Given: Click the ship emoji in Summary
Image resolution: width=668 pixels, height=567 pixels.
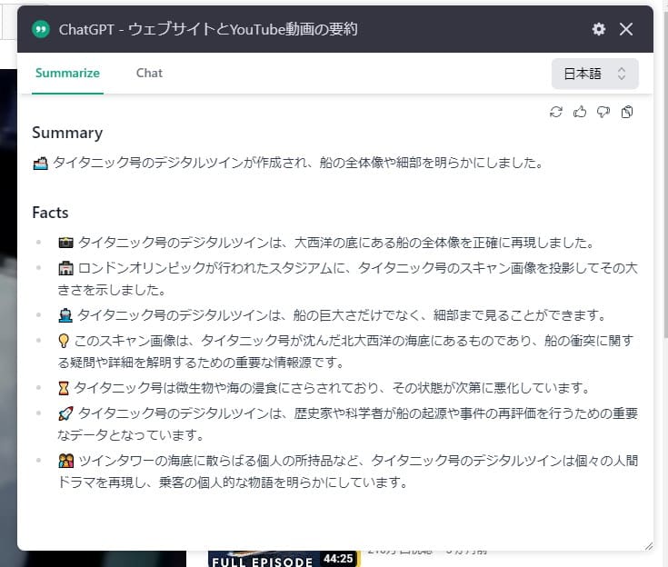Looking at the screenshot, I should pyautogui.click(x=41, y=164).
